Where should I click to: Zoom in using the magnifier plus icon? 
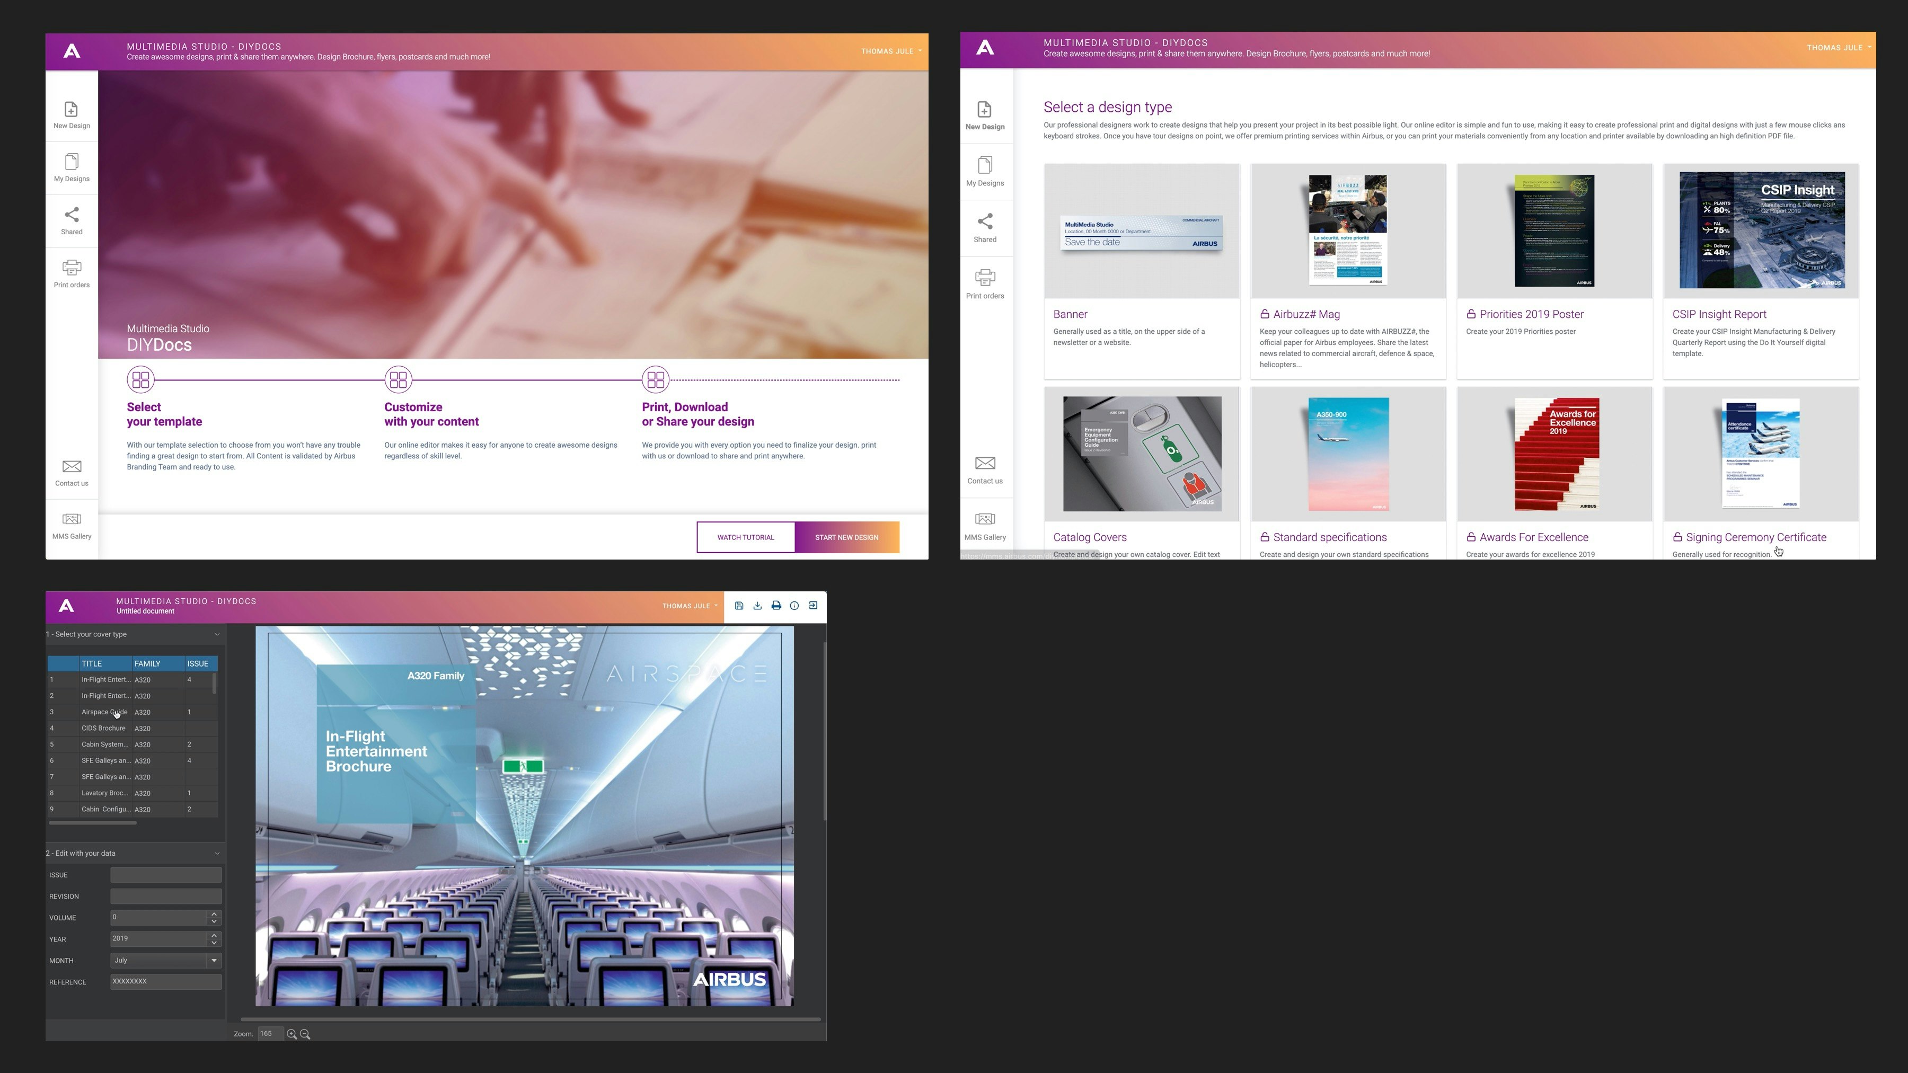pyautogui.click(x=292, y=1034)
